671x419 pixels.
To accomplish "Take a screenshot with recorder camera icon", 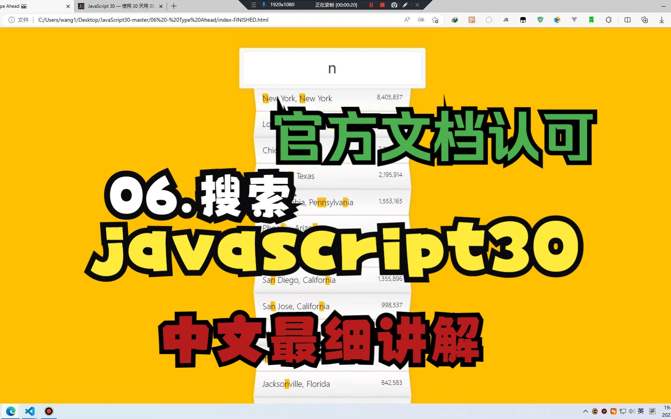I will [394, 5].
